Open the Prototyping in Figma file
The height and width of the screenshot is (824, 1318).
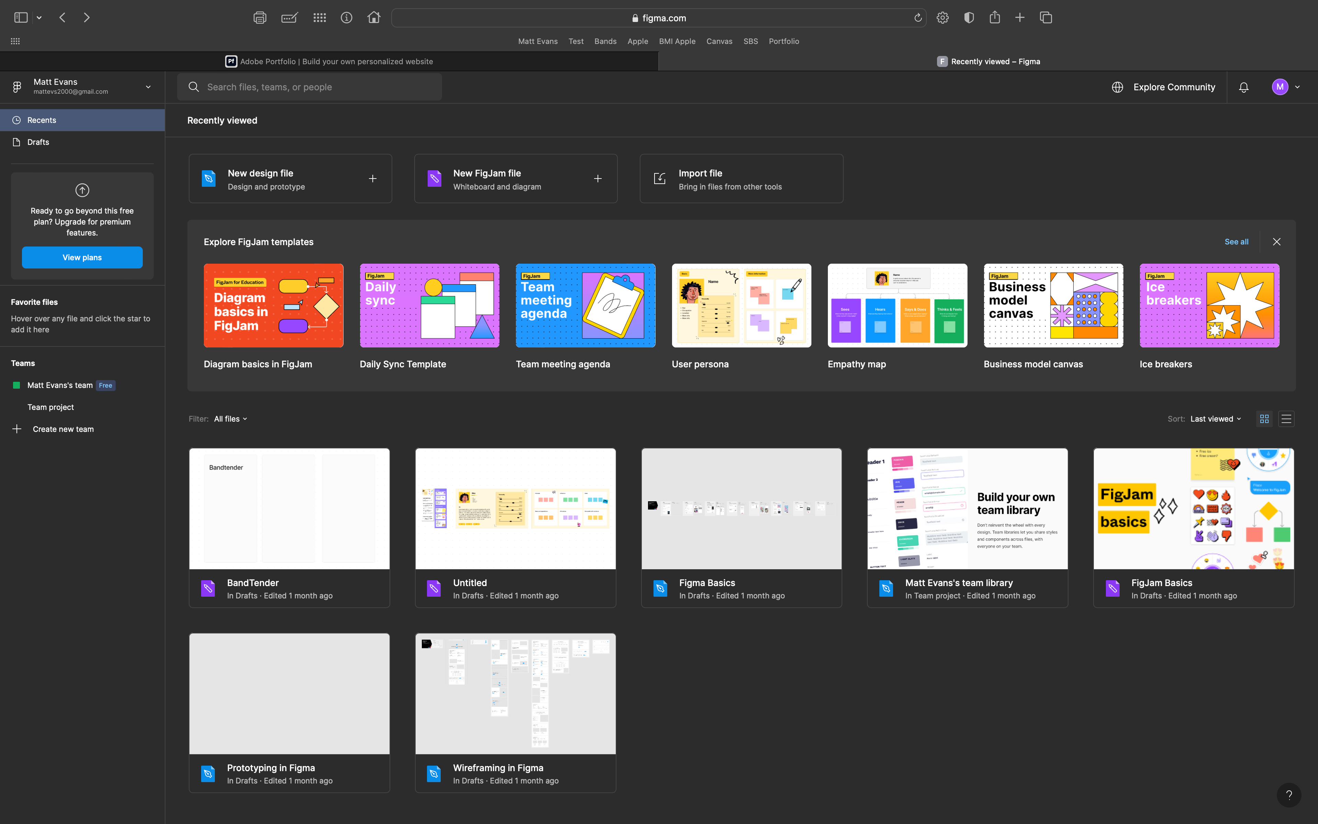pyautogui.click(x=289, y=713)
